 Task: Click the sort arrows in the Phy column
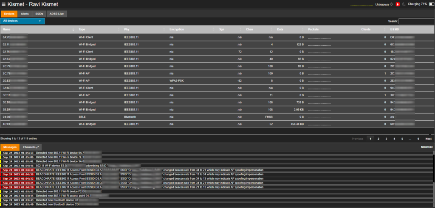tap(164, 30)
